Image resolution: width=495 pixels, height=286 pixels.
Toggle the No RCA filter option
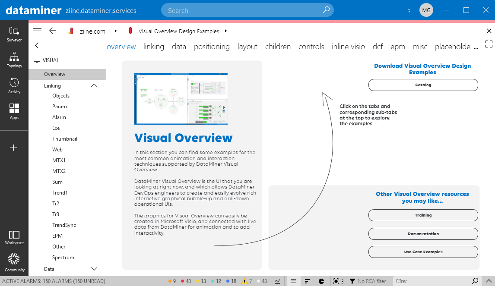click(369, 281)
